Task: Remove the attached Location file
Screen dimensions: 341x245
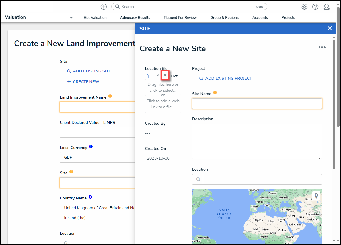Action: click(x=165, y=75)
